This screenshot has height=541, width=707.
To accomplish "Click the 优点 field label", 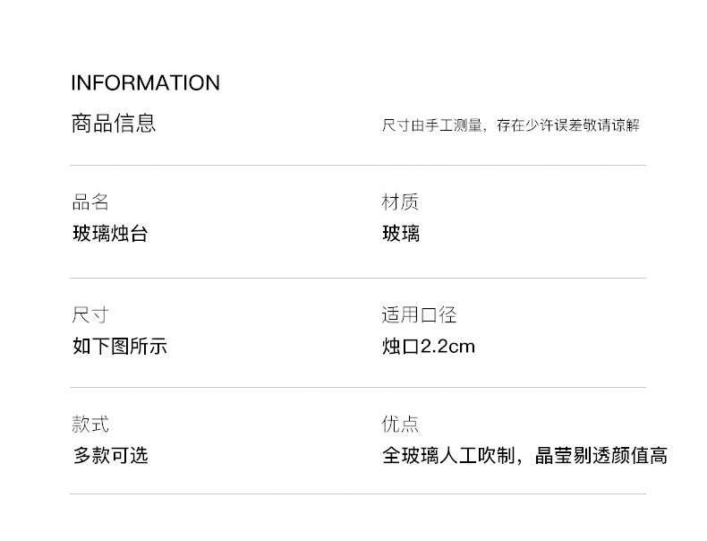I will 400,425.
